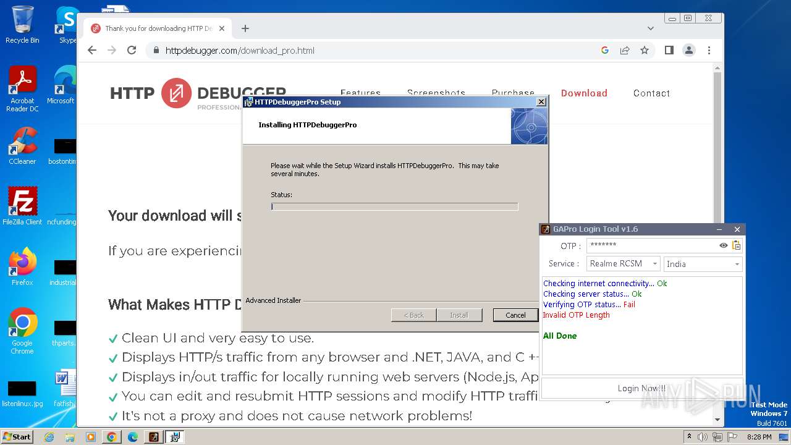791x445 pixels.
Task: Click the Google search icon in address bar
Action: point(605,51)
